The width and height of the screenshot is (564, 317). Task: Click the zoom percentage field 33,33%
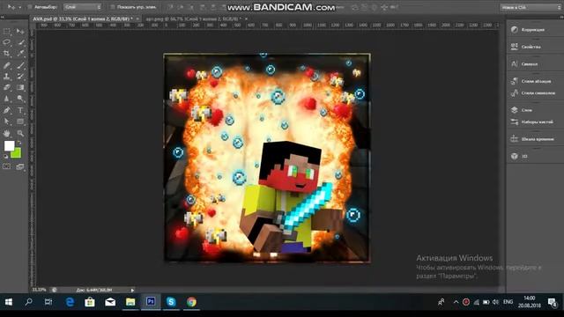click(39, 290)
